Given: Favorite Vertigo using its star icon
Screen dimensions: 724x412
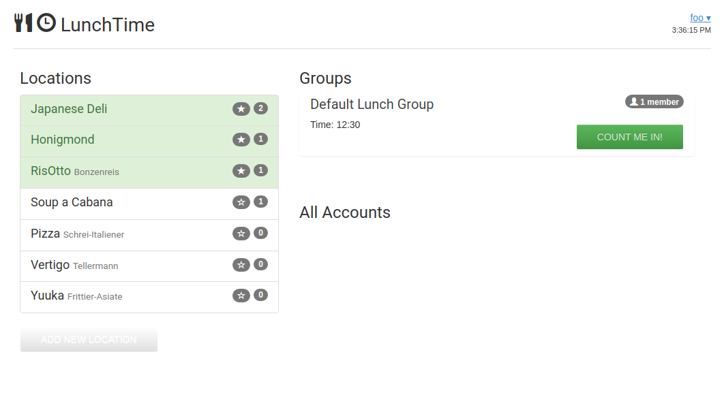Looking at the screenshot, I should (x=241, y=265).
